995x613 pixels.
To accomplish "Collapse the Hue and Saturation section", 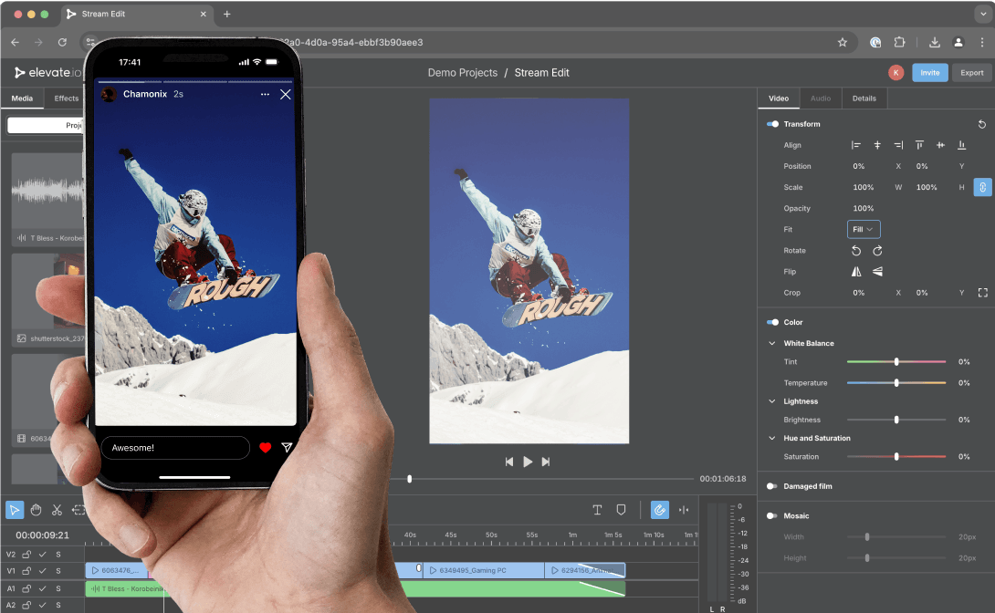I will (771, 438).
